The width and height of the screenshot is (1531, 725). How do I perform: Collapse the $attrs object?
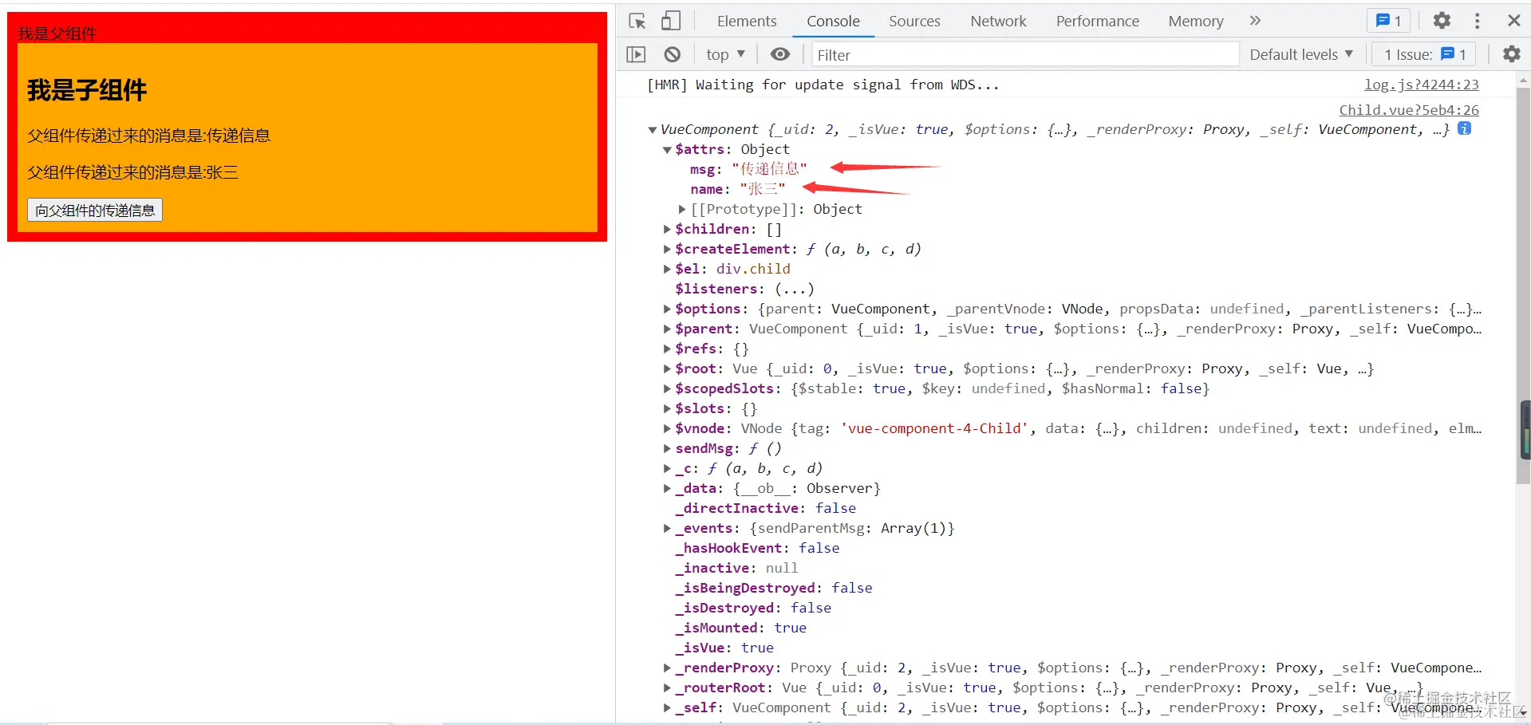667,149
